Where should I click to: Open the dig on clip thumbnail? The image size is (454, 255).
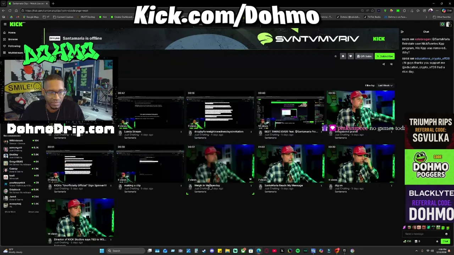click(x=361, y=164)
